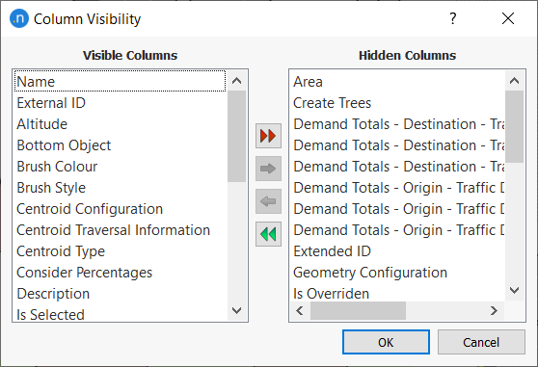The width and height of the screenshot is (538, 367).
Task: Click right arrow of Hidden Columns horizontal scrollbar
Action: tap(494, 311)
